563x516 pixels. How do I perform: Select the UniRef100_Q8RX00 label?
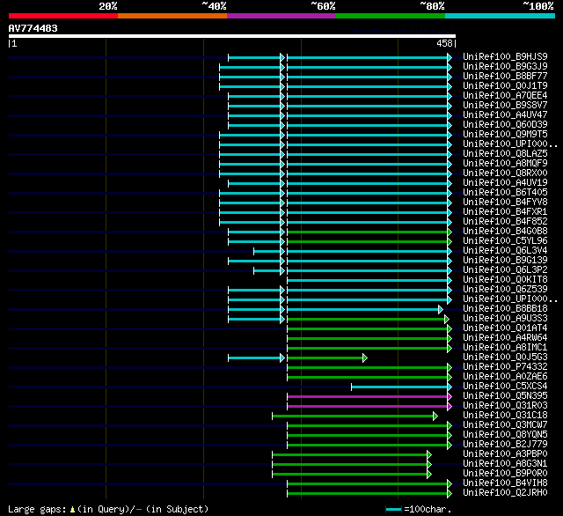505,173
